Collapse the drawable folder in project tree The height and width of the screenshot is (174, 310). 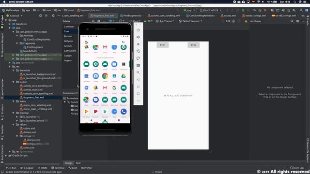[x=13, y=71]
